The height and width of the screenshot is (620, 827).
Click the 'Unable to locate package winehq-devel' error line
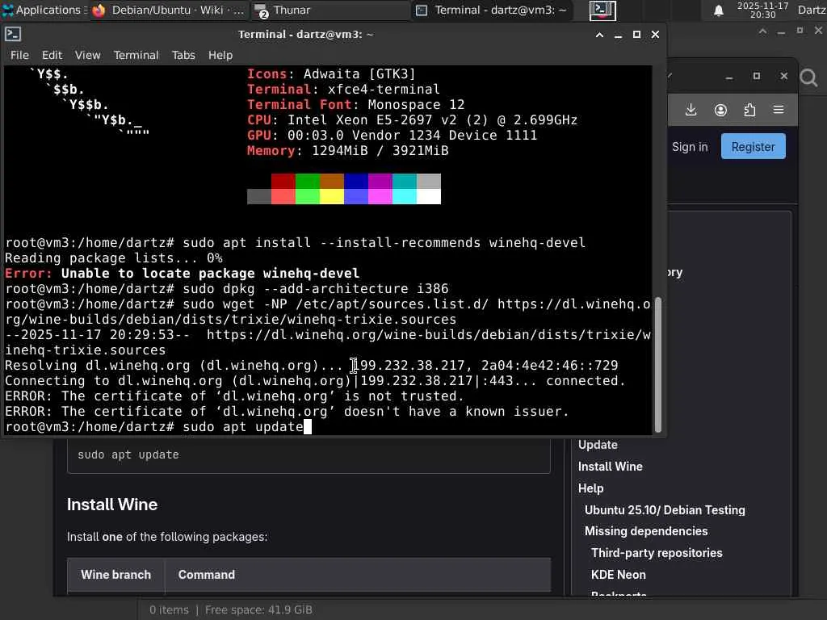[x=182, y=273]
